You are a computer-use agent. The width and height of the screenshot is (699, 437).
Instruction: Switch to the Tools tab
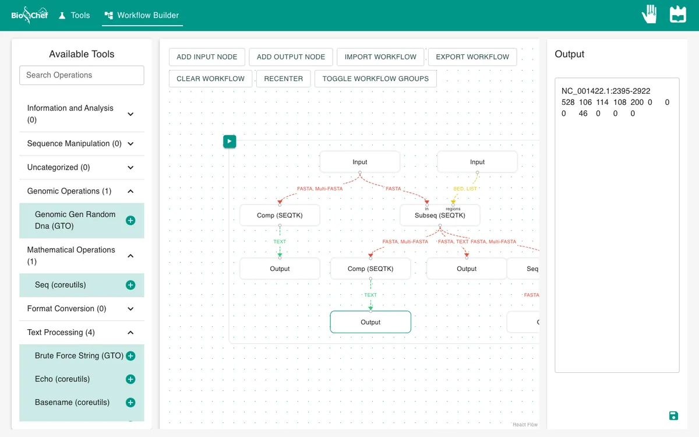[75, 15]
